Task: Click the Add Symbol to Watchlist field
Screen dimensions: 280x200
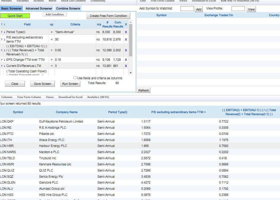Action: pyautogui.click(x=187, y=8)
